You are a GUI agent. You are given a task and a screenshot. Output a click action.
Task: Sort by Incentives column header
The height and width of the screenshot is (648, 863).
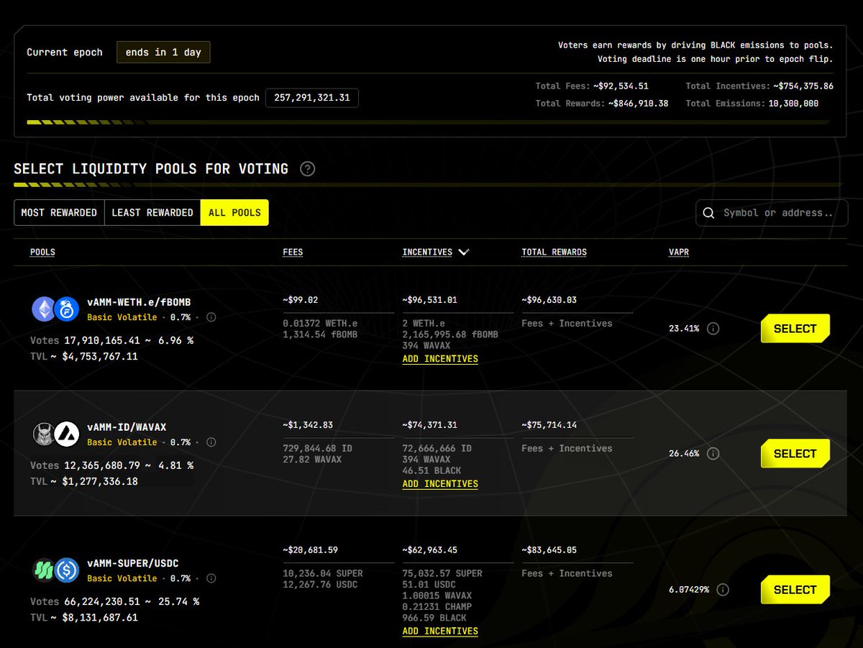[x=427, y=252]
